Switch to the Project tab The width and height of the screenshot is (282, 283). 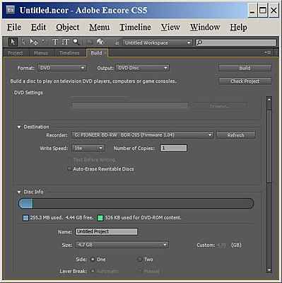tap(16, 53)
